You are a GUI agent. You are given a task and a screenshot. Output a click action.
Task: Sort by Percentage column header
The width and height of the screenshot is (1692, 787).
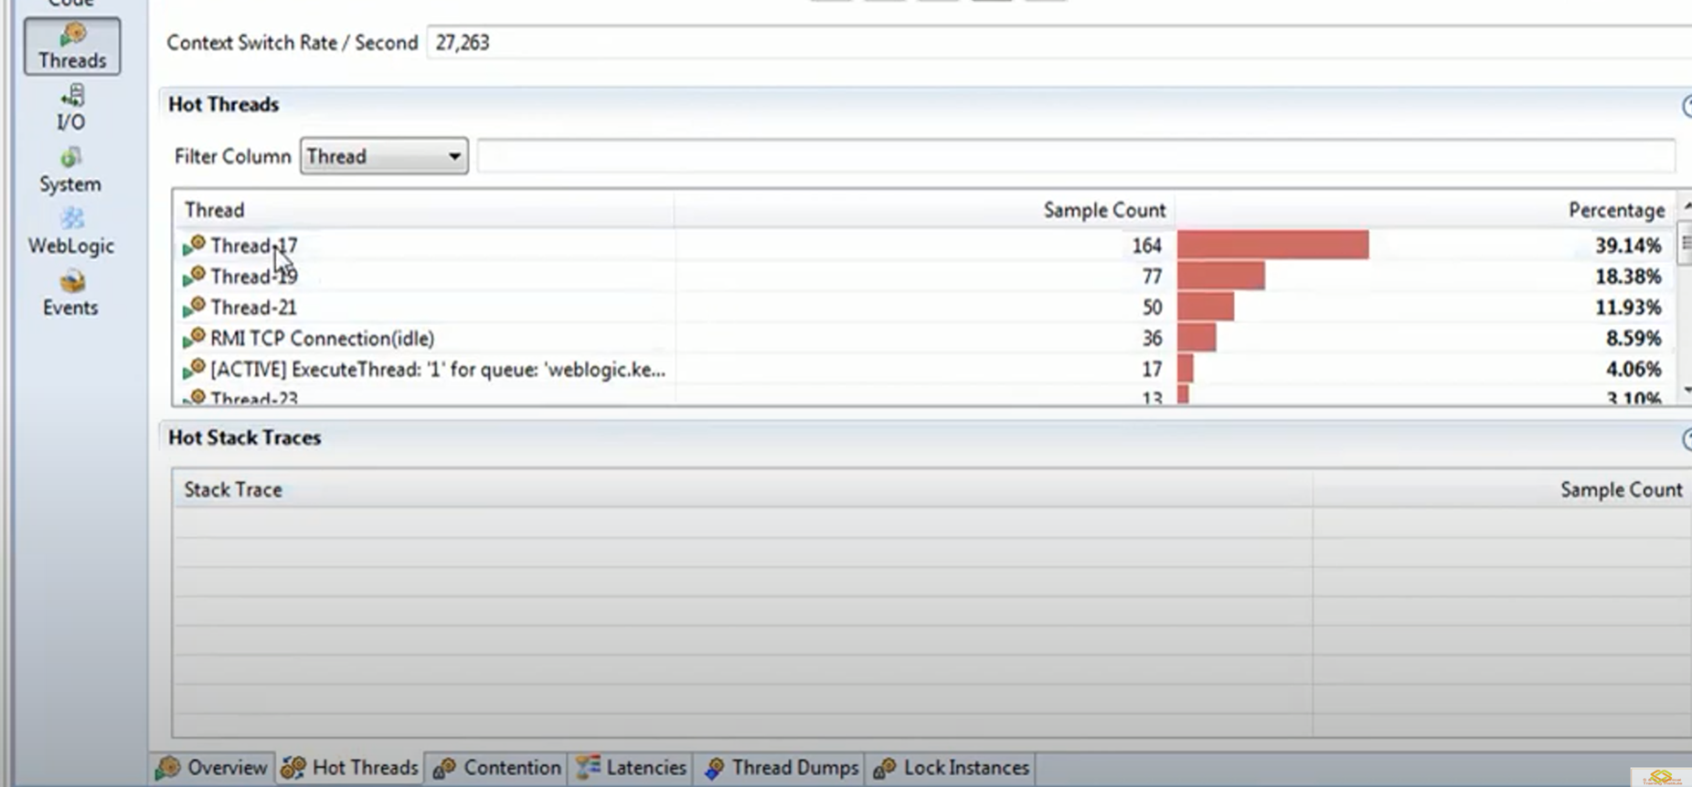point(1615,210)
